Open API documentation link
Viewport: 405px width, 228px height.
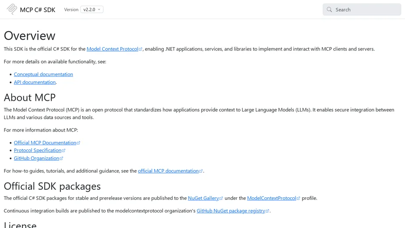point(35,82)
